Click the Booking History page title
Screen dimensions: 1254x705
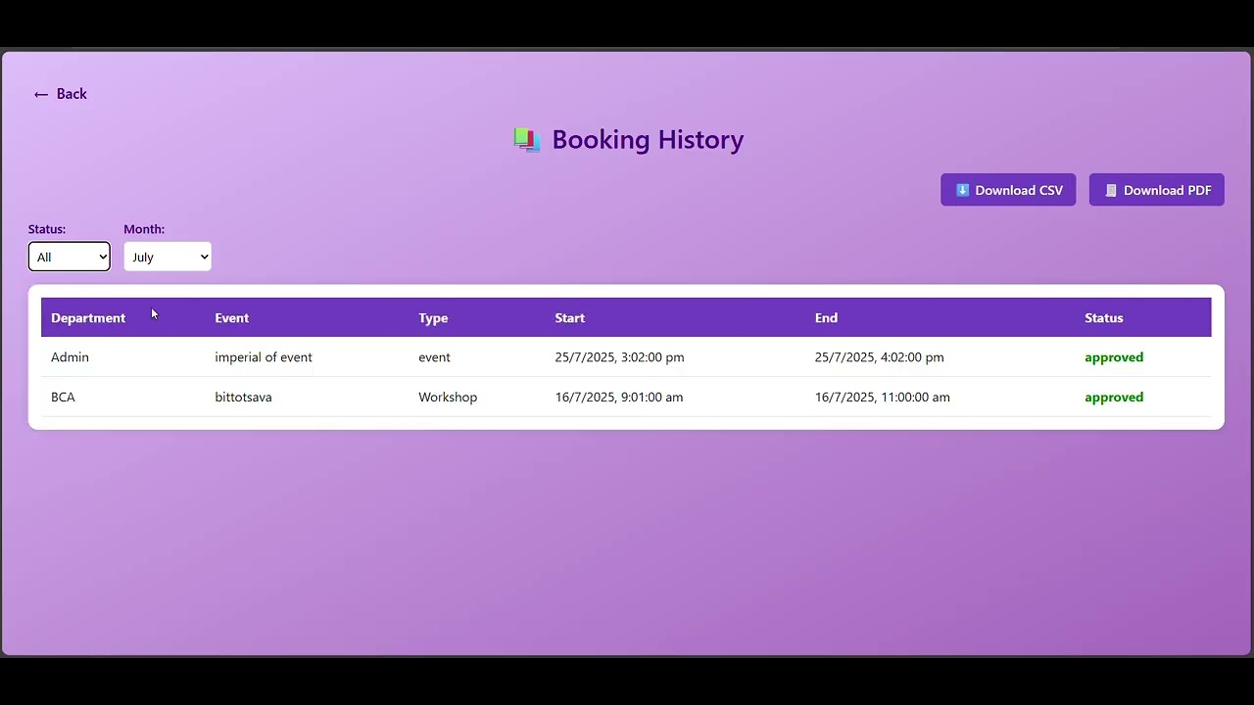click(648, 140)
